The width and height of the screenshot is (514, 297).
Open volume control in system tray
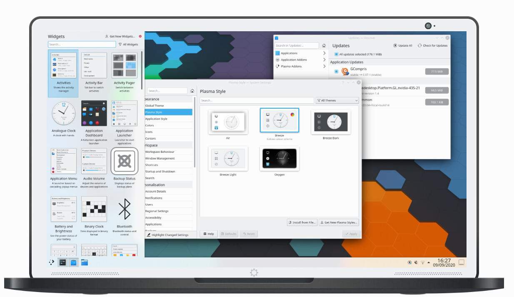pos(416,262)
